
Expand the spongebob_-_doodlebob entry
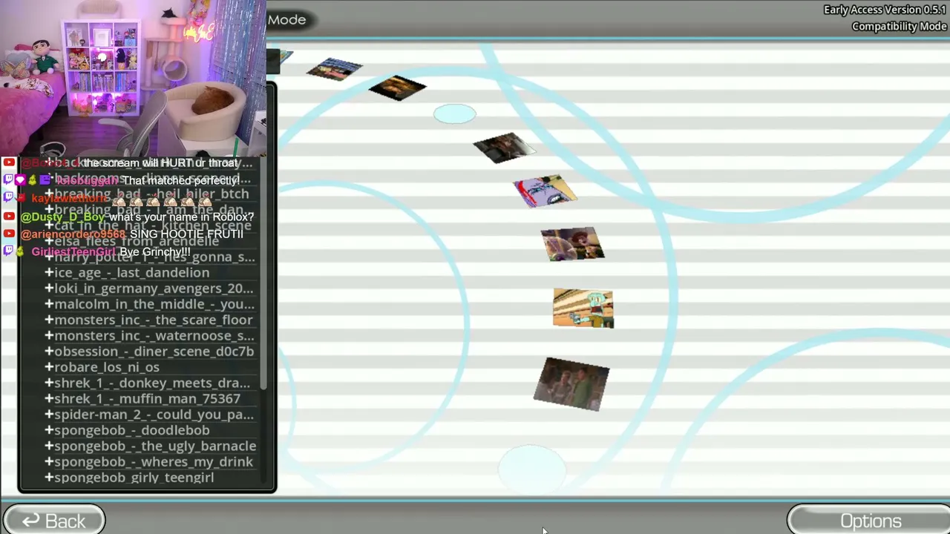49,430
